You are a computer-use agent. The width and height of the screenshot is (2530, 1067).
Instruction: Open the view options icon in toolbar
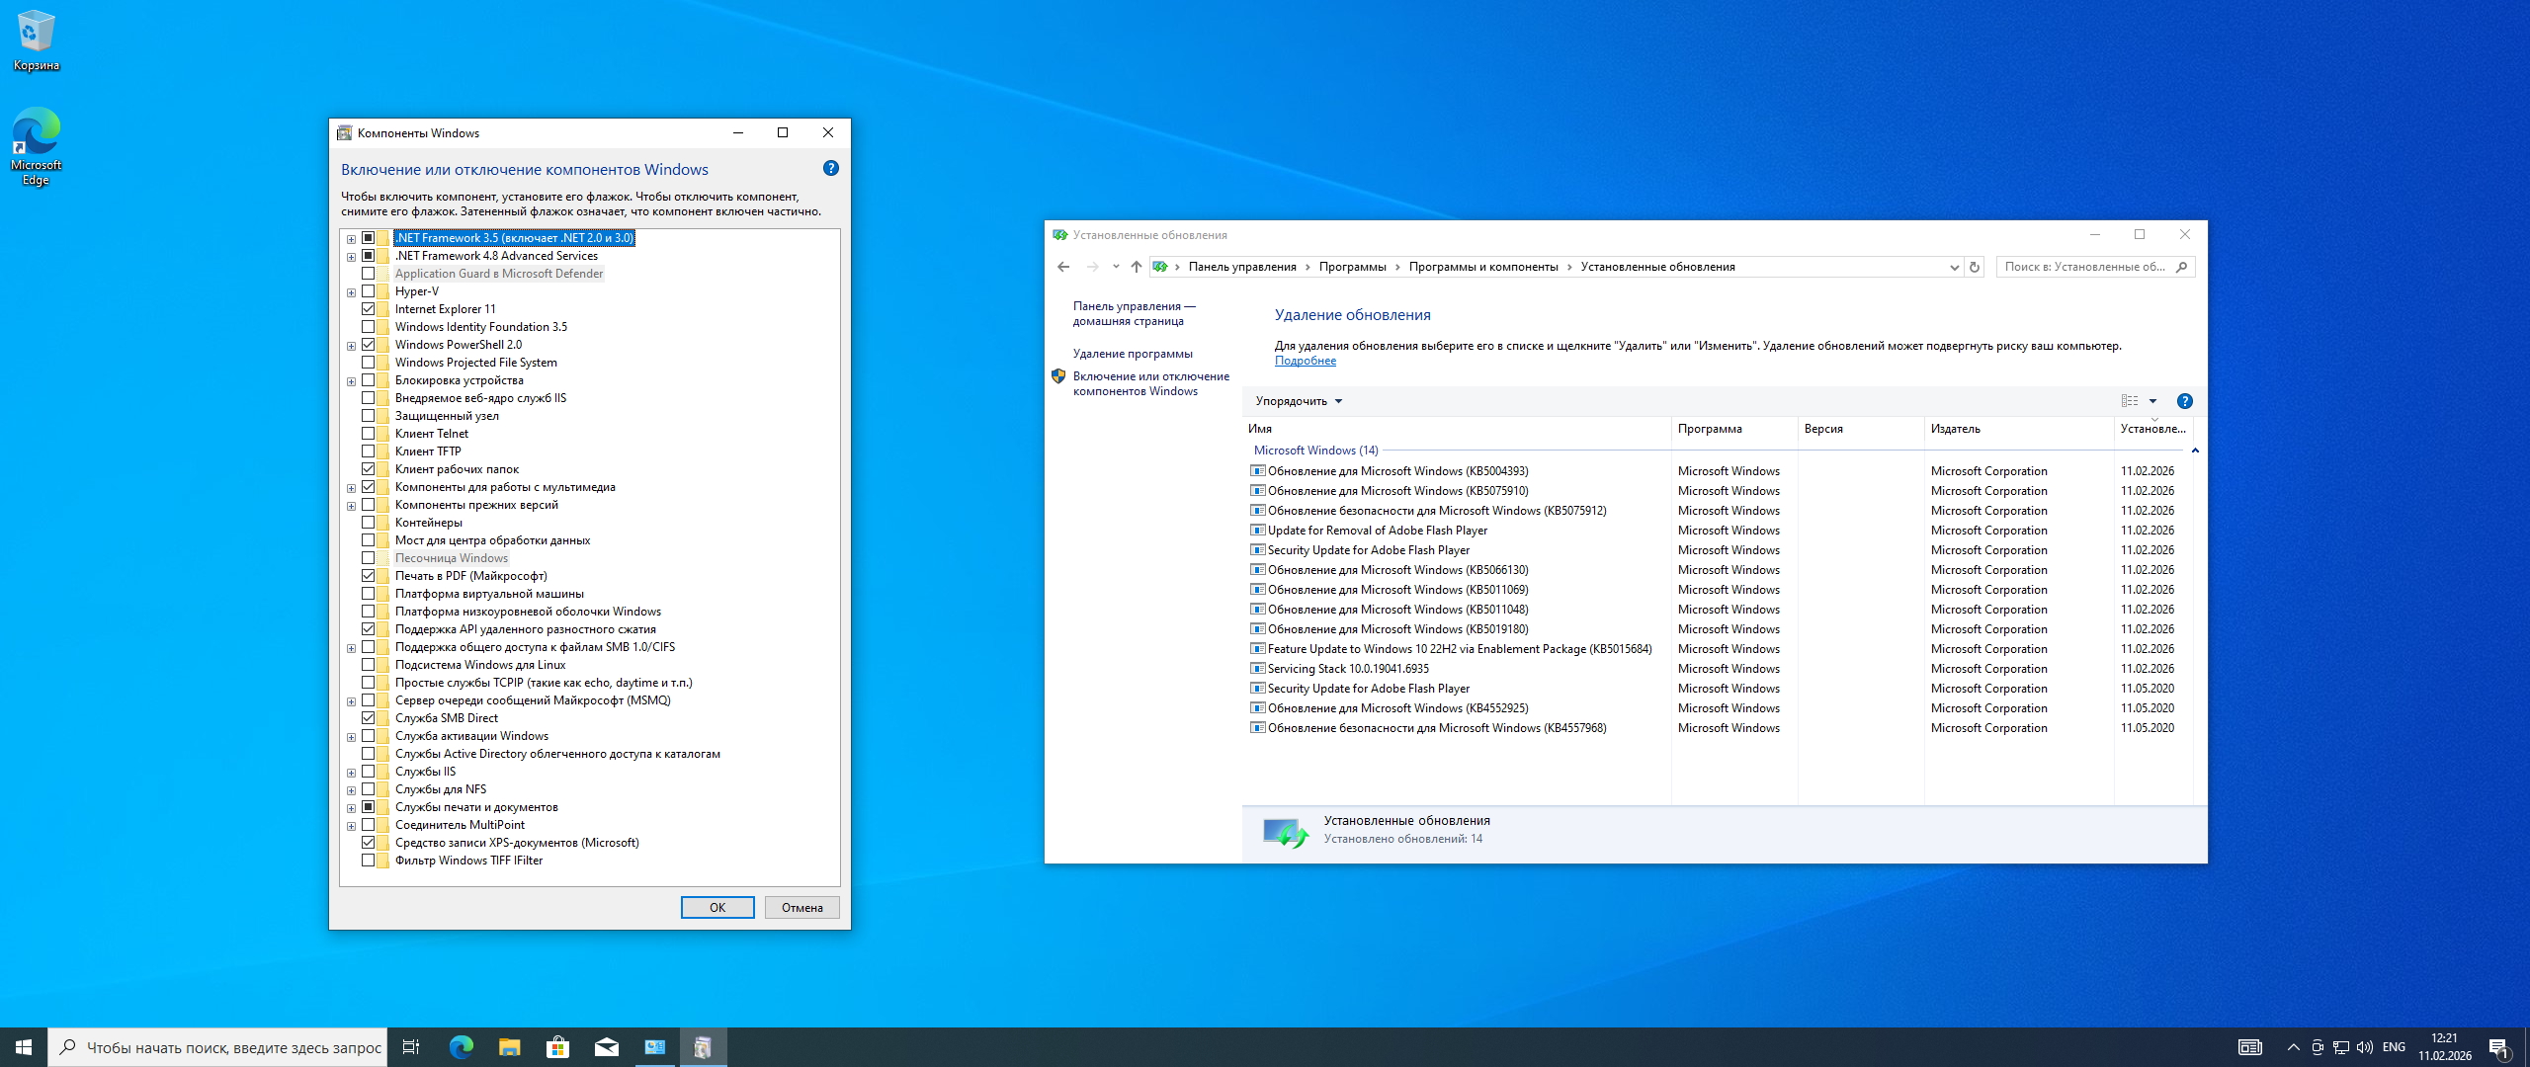(2130, 401)
